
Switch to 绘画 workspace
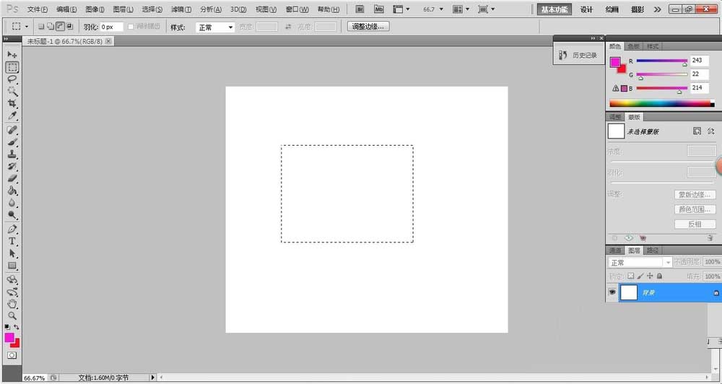[x=612, y=9]
